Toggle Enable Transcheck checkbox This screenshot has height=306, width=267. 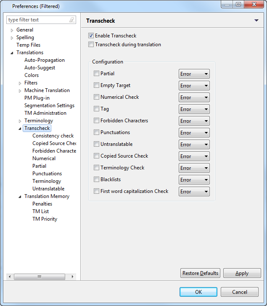[x=91, y=35]
